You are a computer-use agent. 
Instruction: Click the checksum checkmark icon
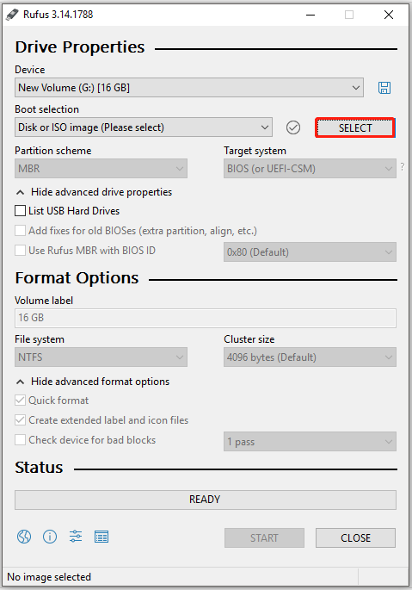[292, 127]
